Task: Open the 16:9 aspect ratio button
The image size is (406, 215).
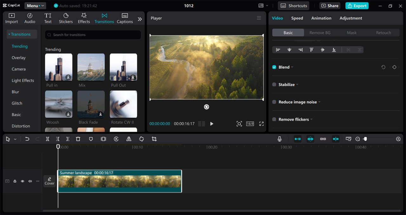Action: click(x=250, y=124)
